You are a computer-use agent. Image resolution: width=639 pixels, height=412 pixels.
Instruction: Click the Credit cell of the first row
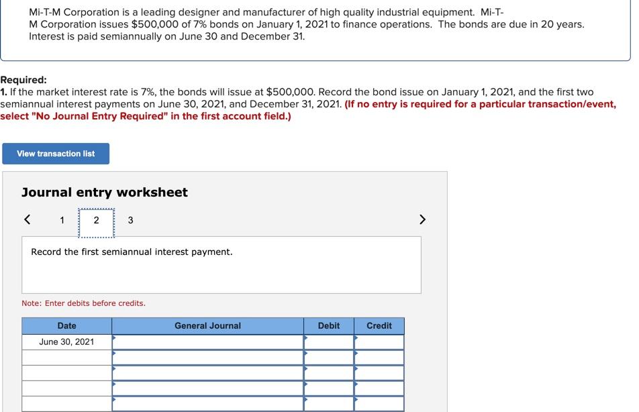click(x=379, y=342)
